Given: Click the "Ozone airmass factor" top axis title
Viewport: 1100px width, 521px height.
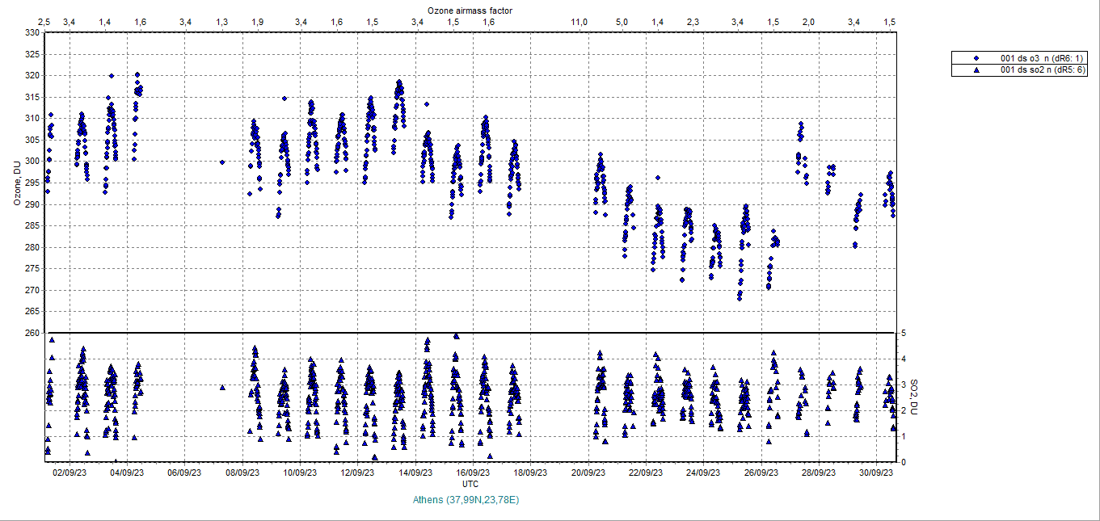Looking at the screenshot, I should click(470, 10).
